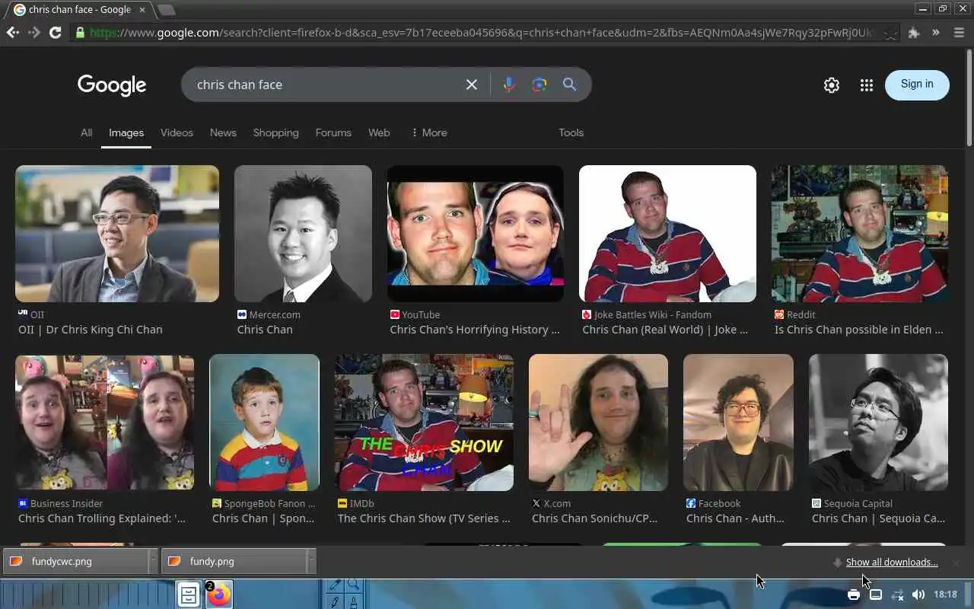Reload the page with the refresh icon
This screenshot has height=609, width=974.
tap(55, 33)
